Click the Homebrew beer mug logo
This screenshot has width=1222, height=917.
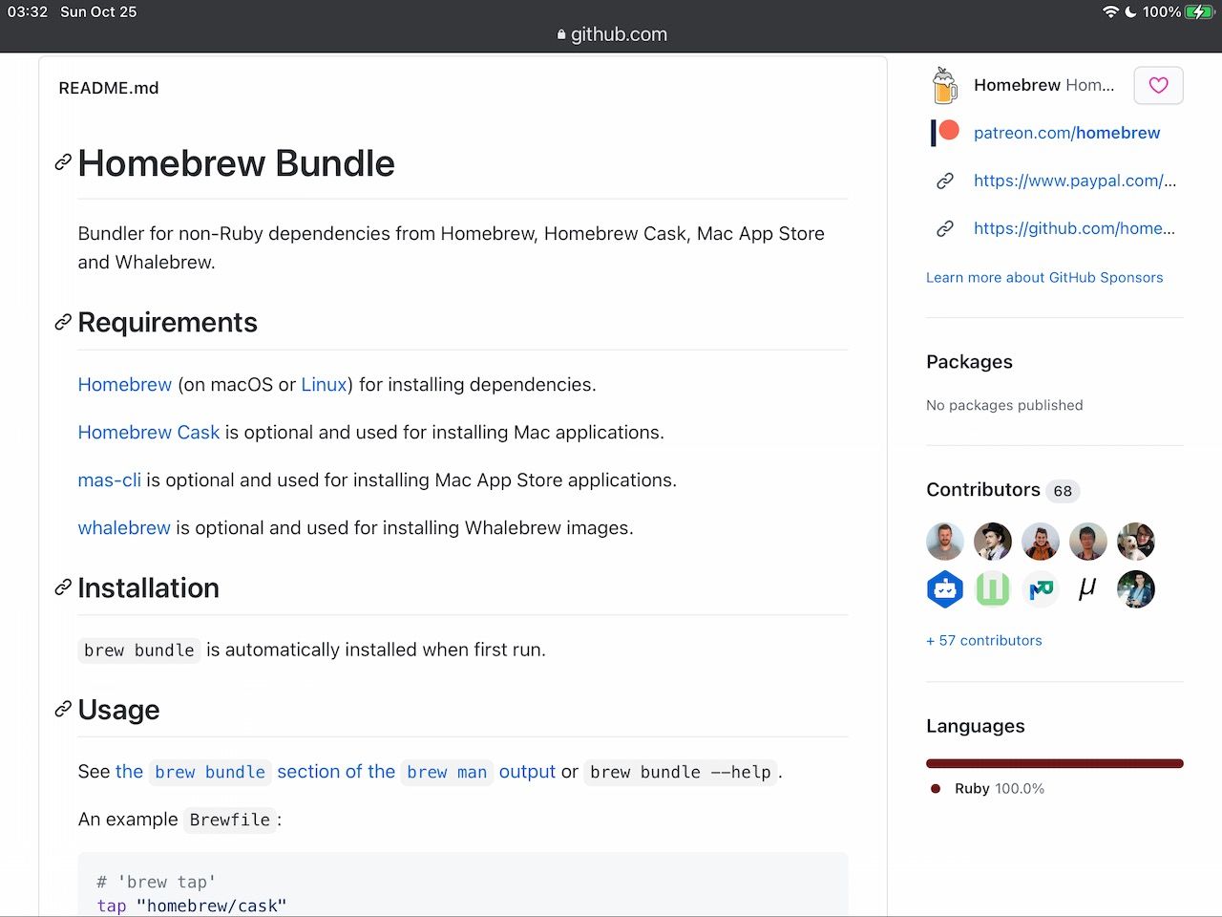pyautogui.click(x=944, y=85)
